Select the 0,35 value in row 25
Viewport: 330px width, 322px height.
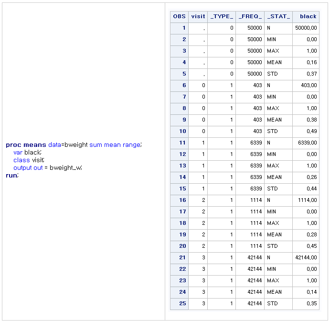312,303
